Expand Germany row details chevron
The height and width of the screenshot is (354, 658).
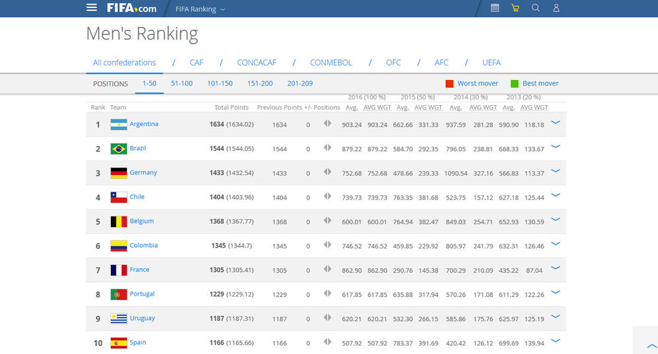click(x=555, y=171)
